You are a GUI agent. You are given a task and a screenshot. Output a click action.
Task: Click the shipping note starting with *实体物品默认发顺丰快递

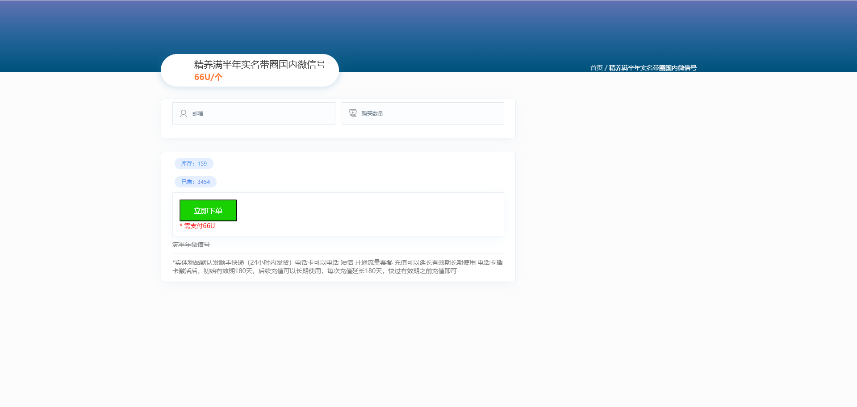click(338, 266)
